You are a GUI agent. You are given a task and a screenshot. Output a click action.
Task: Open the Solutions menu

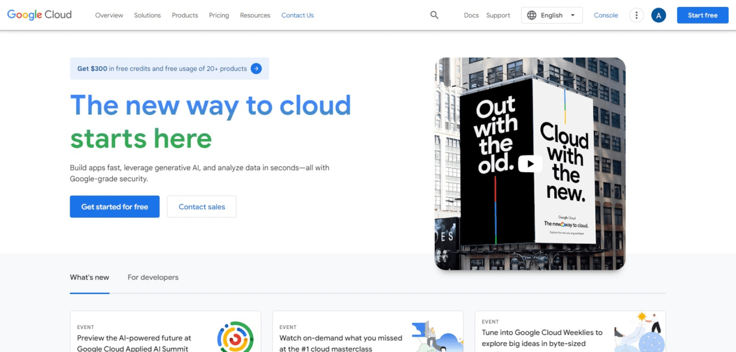click(x=147, y=16)
